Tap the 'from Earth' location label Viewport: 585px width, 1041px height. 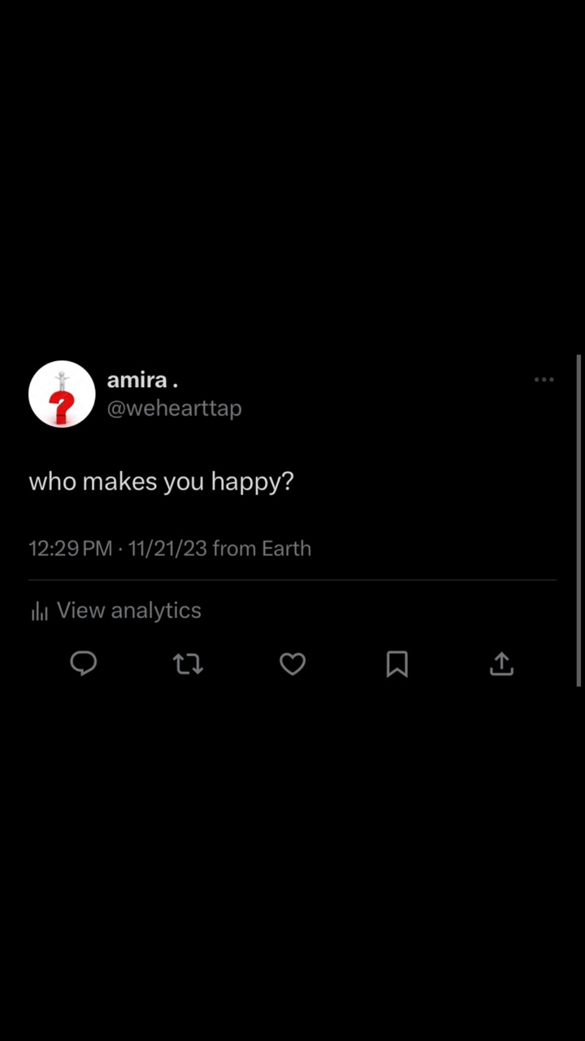tap(262, 549)
